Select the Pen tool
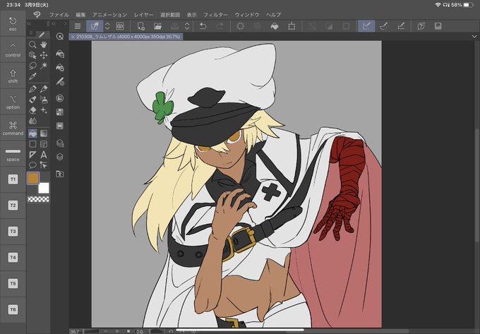Screen dimensions: 480x334 pyautogui.click(x=32, y=89)
